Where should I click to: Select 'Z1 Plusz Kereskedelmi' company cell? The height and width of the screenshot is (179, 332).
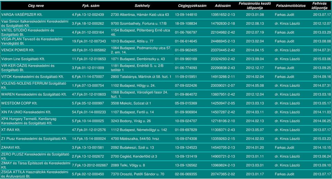(34, 139)
